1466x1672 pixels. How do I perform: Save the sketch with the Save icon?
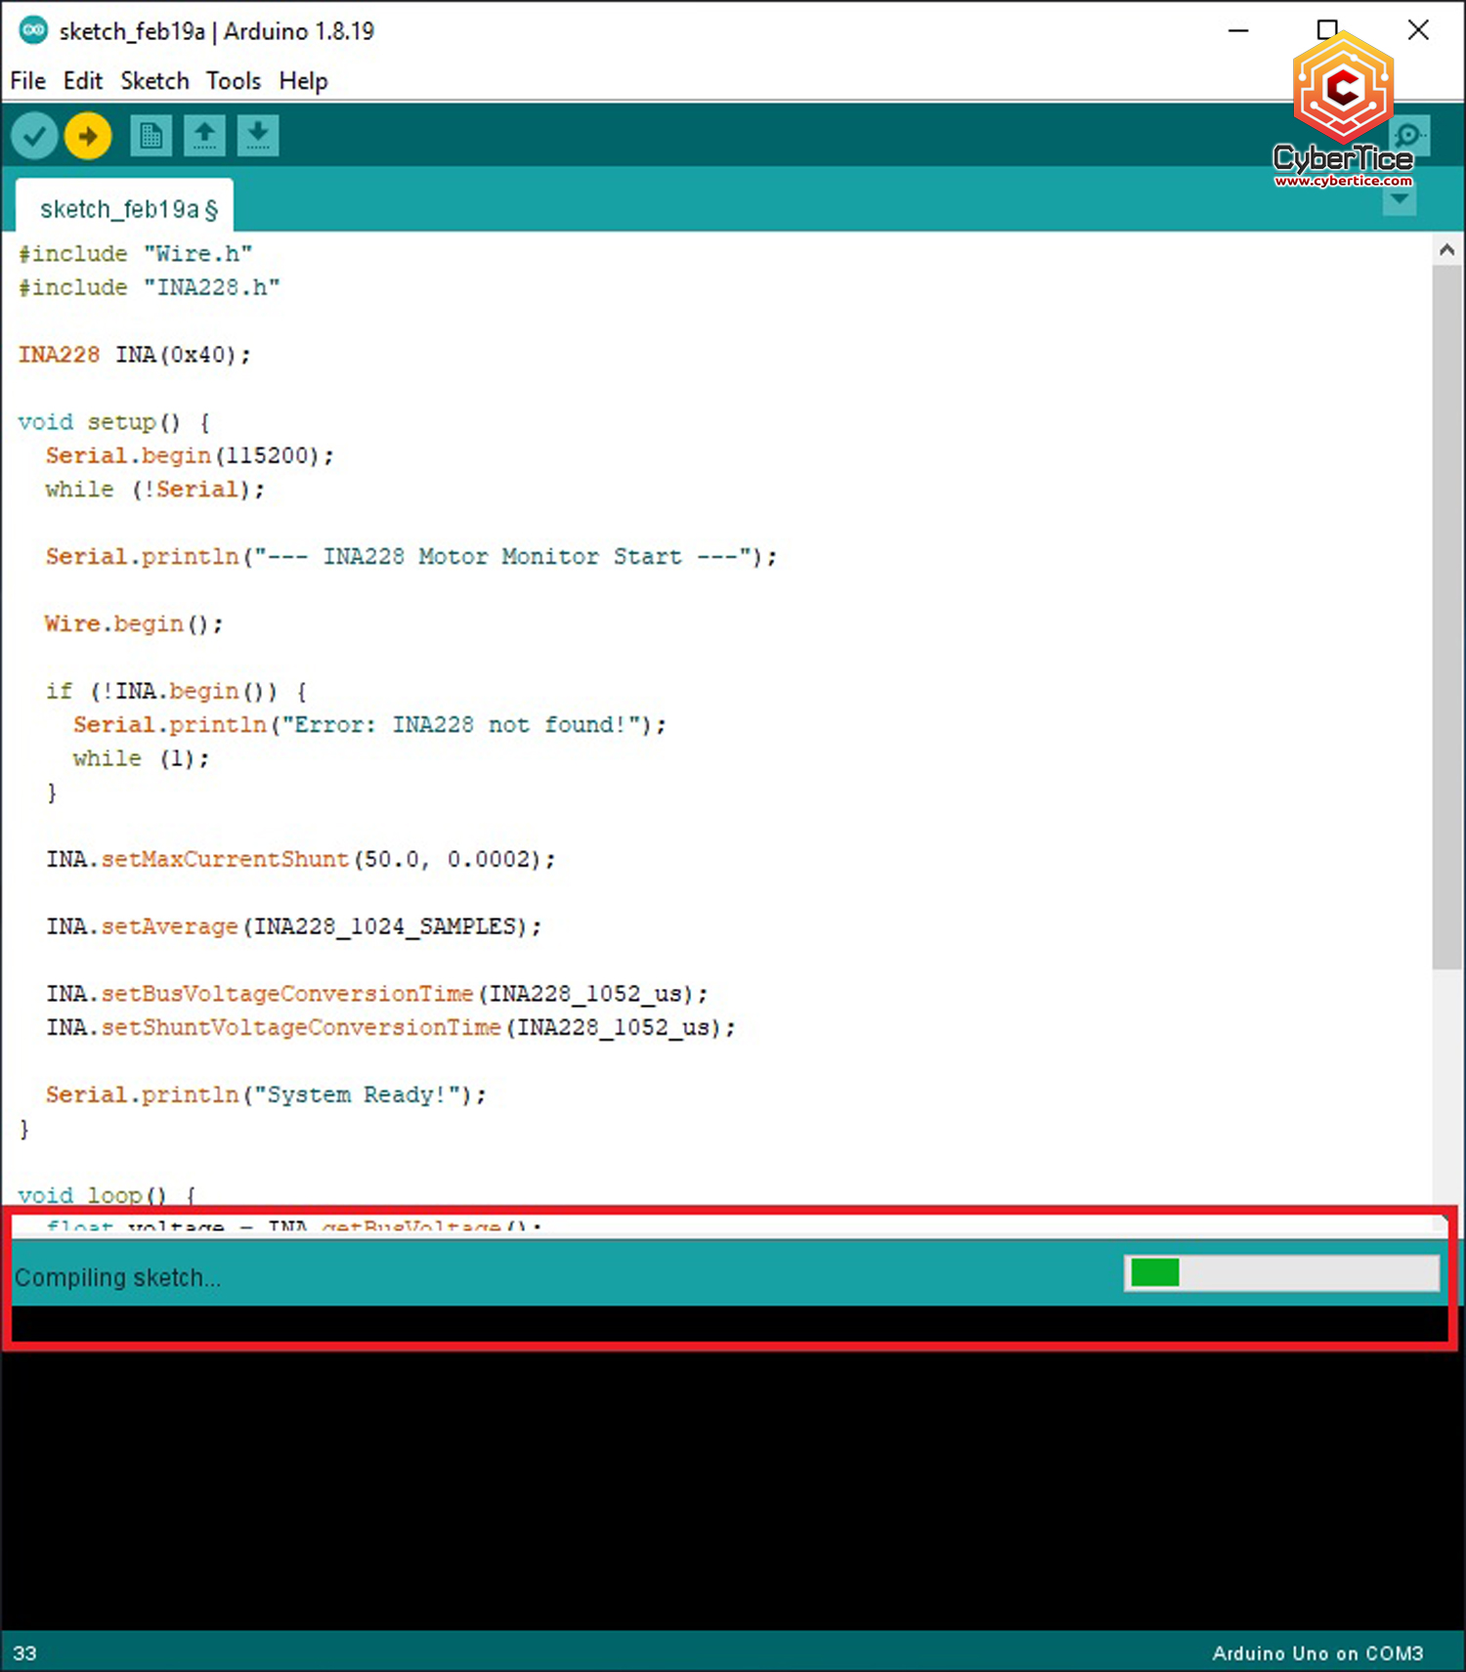click(x=258, y=136)
